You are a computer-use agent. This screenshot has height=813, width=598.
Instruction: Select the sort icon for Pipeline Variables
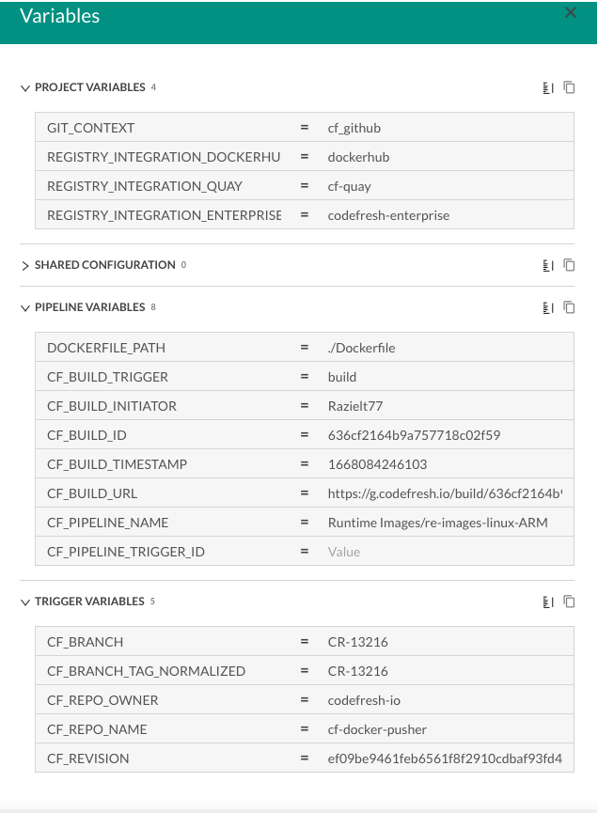547,307
